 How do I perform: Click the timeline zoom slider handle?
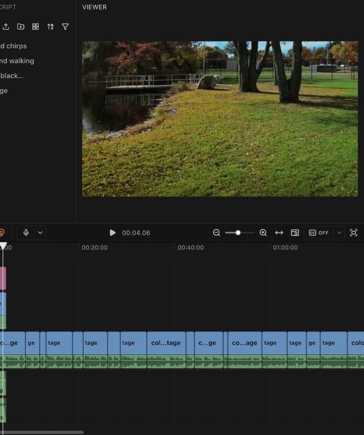[238, 233]
